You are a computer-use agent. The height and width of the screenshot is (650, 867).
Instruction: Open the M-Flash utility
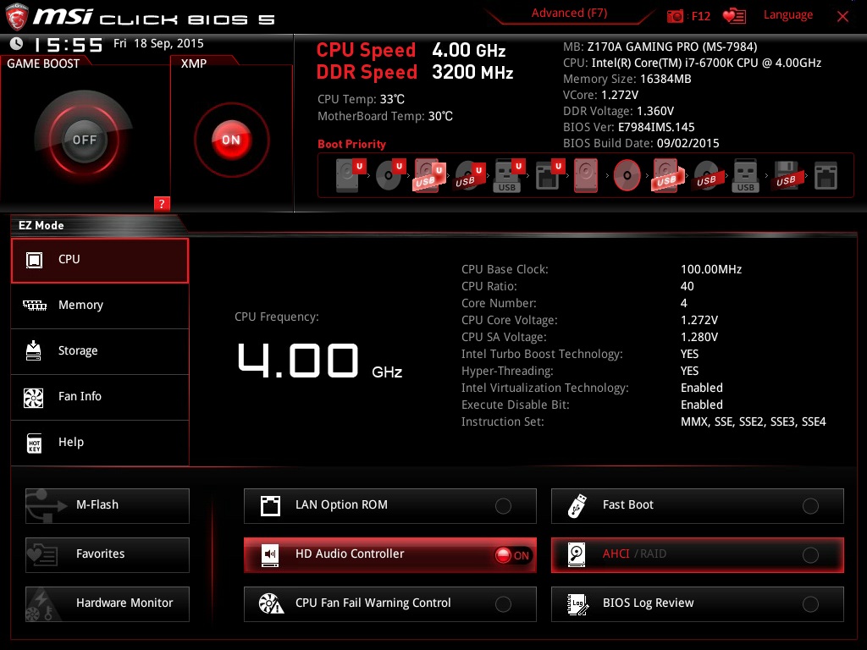click(x=108, y=505)
